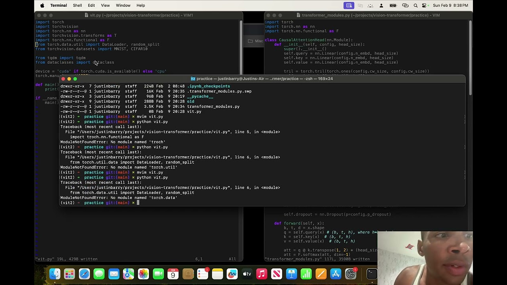Click '__pycache__' directory entry

(x=200, y=97)
